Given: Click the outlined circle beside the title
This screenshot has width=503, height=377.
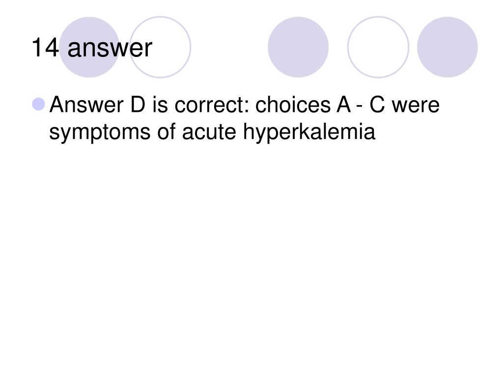Looking at the screenshot, I should [x=160, y=47].
